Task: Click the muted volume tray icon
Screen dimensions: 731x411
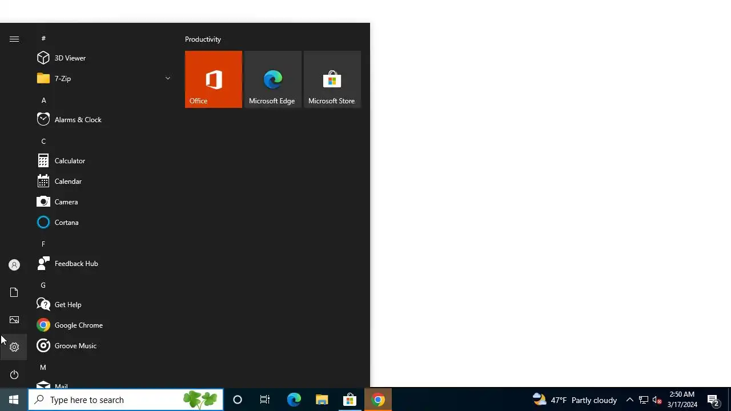Action: tap(657, 400)
